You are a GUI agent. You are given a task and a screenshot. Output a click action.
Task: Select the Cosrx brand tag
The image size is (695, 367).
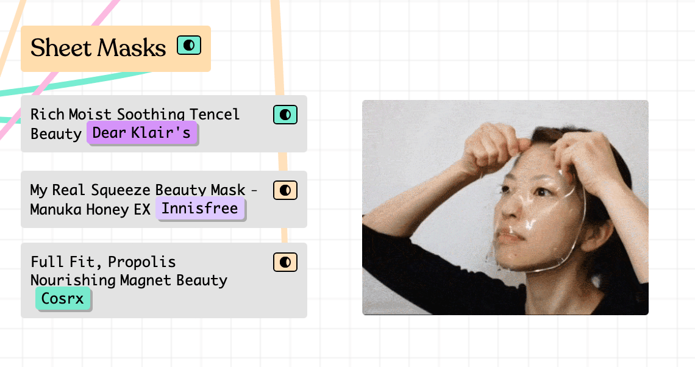[63, 299]
